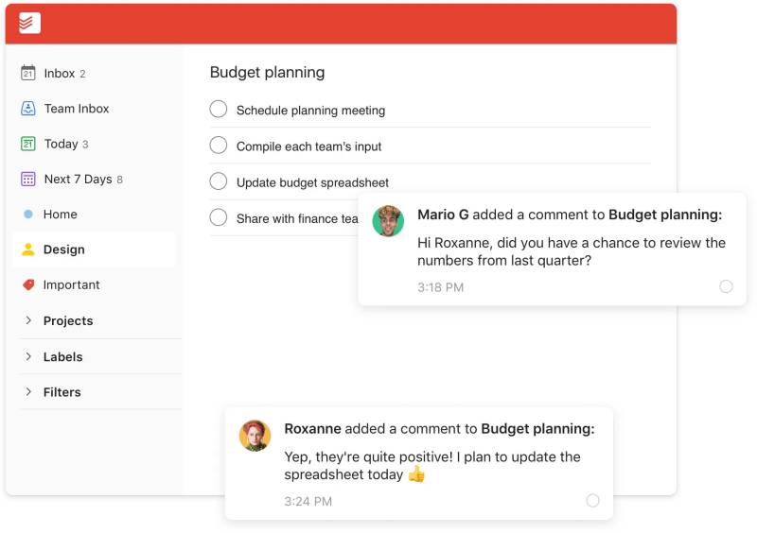
Task: Click Roxanne's avatar in the comment
Action: 255,436
